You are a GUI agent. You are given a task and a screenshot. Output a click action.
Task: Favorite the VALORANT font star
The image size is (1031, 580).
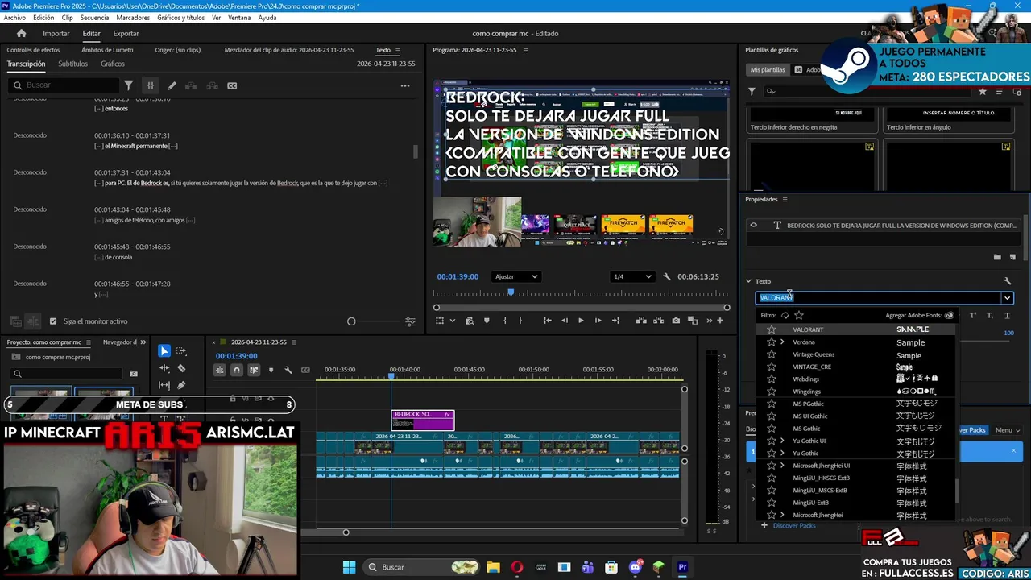tap(771, 329)
